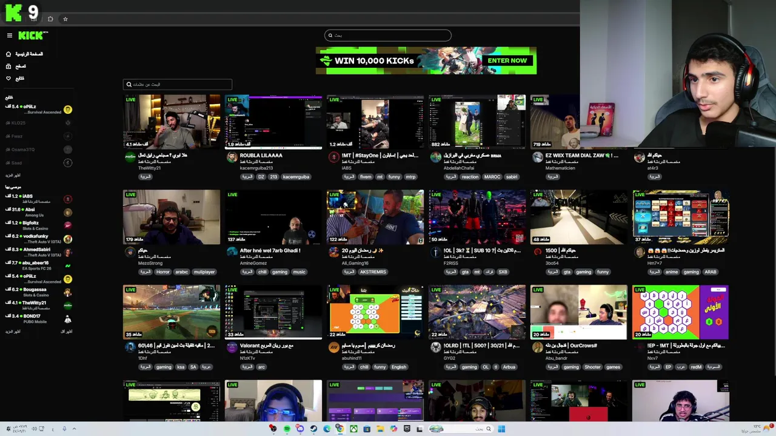This screenshot has width=776, height=436.
Task: Open Epic Games launcher from taskbar
Action: (x=407, y=429)
